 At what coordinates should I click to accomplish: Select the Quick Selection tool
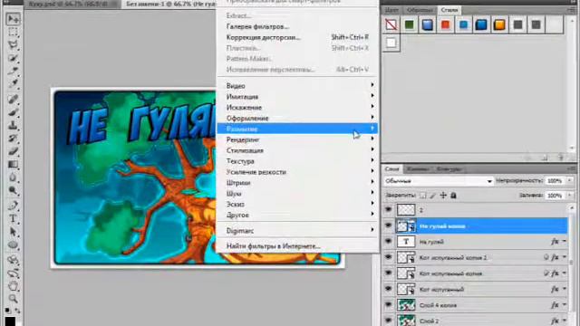point(13,58)
